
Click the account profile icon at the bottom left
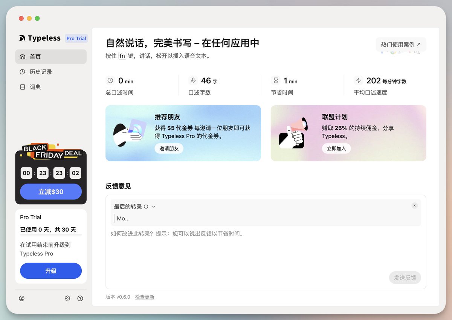pos(22,298)
